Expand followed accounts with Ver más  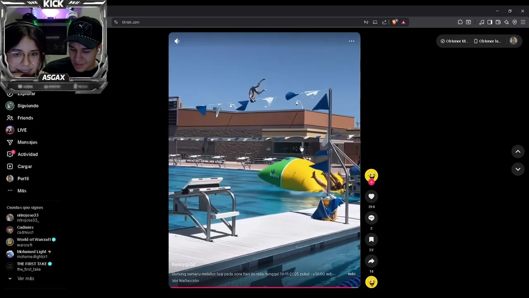click(26, 279)
